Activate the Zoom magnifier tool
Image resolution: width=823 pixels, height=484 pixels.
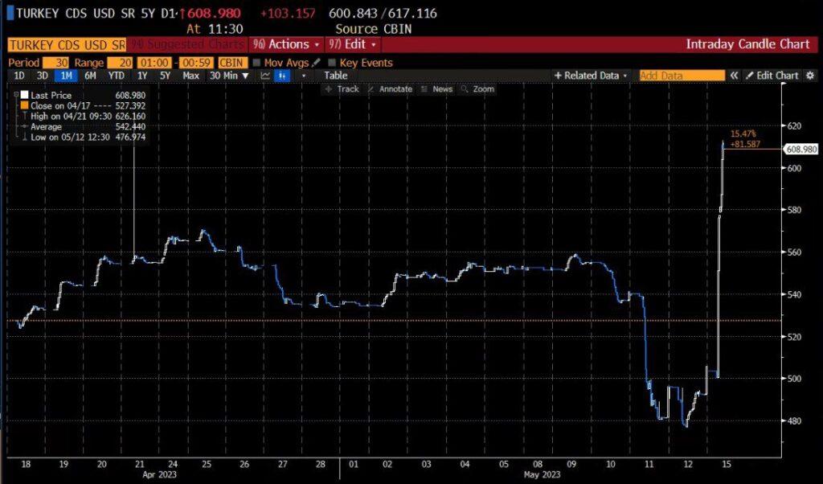click(x=478, y=89)
